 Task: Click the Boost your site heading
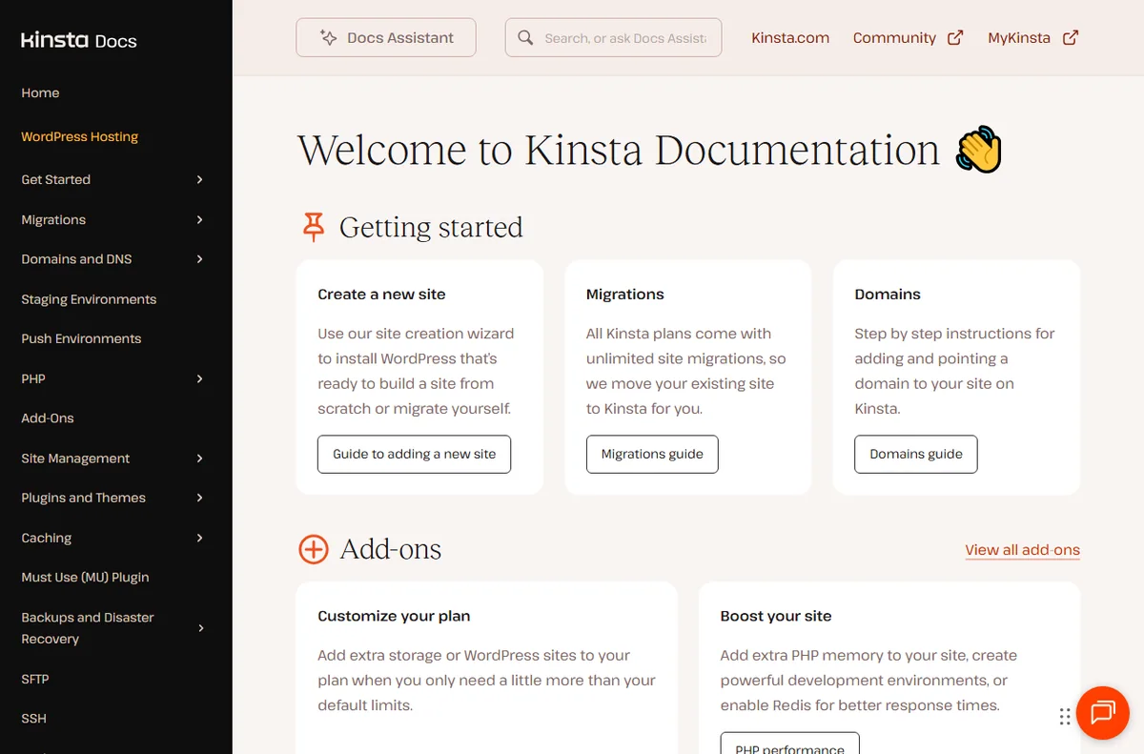(776, 617)
